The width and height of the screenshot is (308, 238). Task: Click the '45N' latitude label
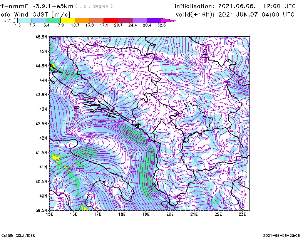43,51
